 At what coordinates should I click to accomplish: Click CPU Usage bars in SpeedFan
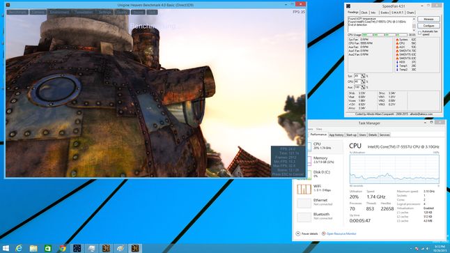tap(385, 35)
